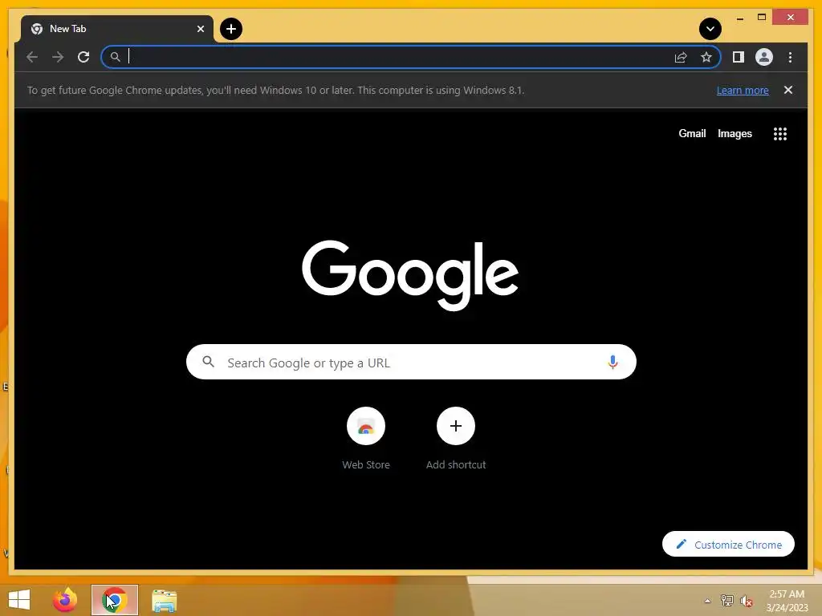The image size is (822, 616).
Task: Click the Google search box
Action: [411, 362]
